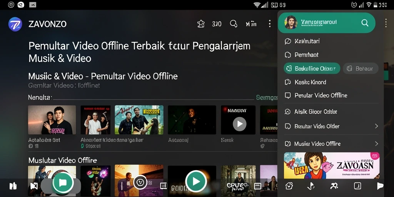The width and height of the screenshot is (394, 197).
Task: Click side panel bottom square icon
Action: coord(357,186)
